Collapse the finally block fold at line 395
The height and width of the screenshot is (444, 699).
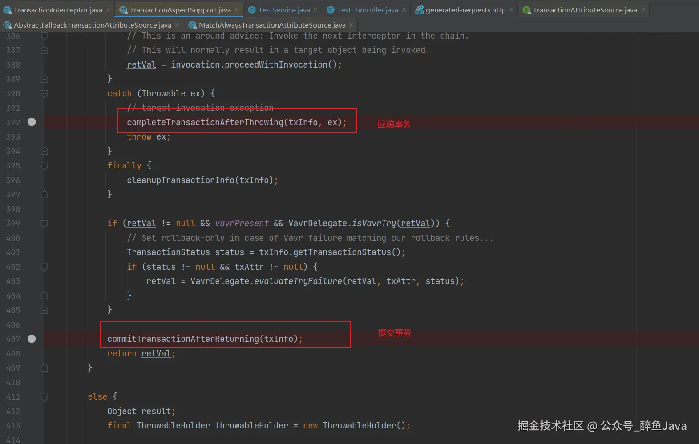pos(44,165)
